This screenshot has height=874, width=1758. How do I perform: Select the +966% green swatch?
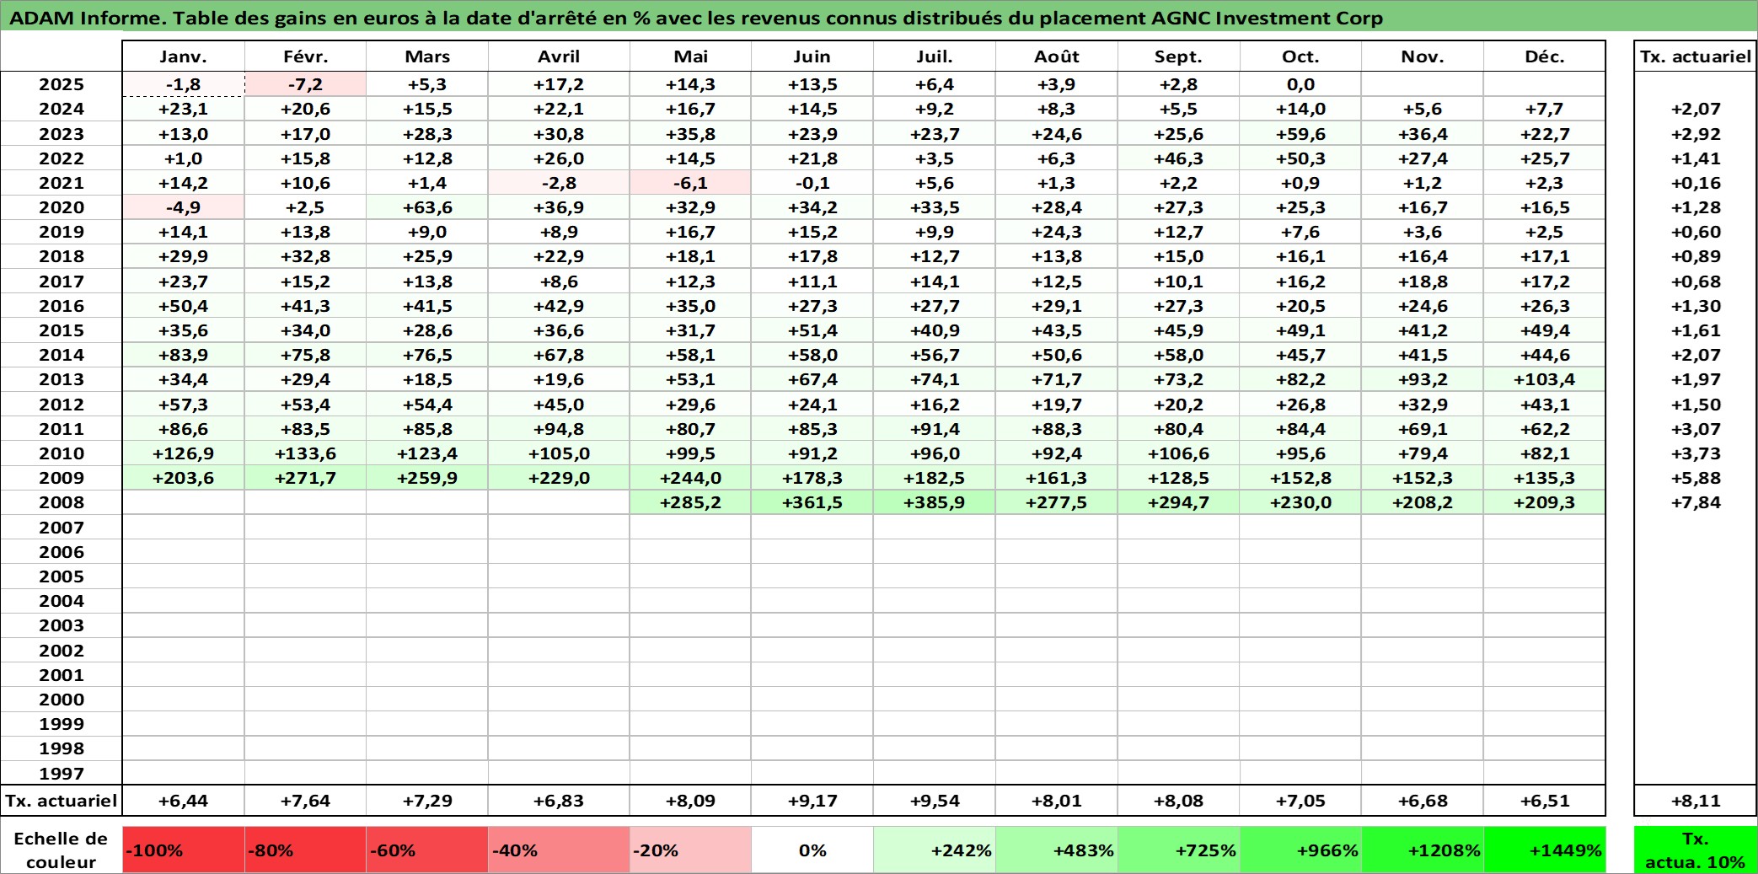tap(1300, 850)
